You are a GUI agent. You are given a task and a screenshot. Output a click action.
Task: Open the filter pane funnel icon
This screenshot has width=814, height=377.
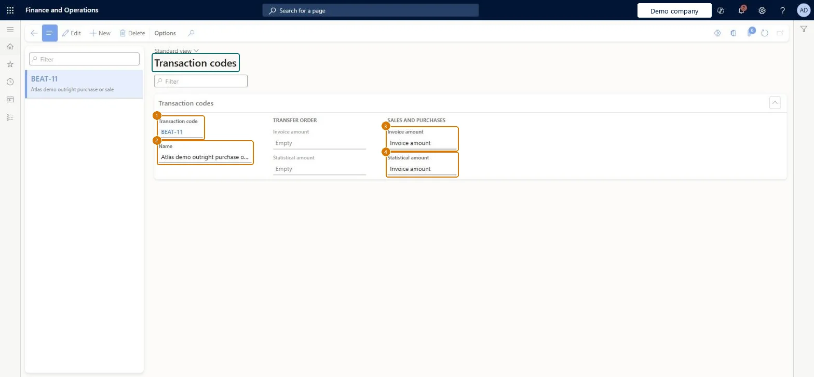[804, 30]
